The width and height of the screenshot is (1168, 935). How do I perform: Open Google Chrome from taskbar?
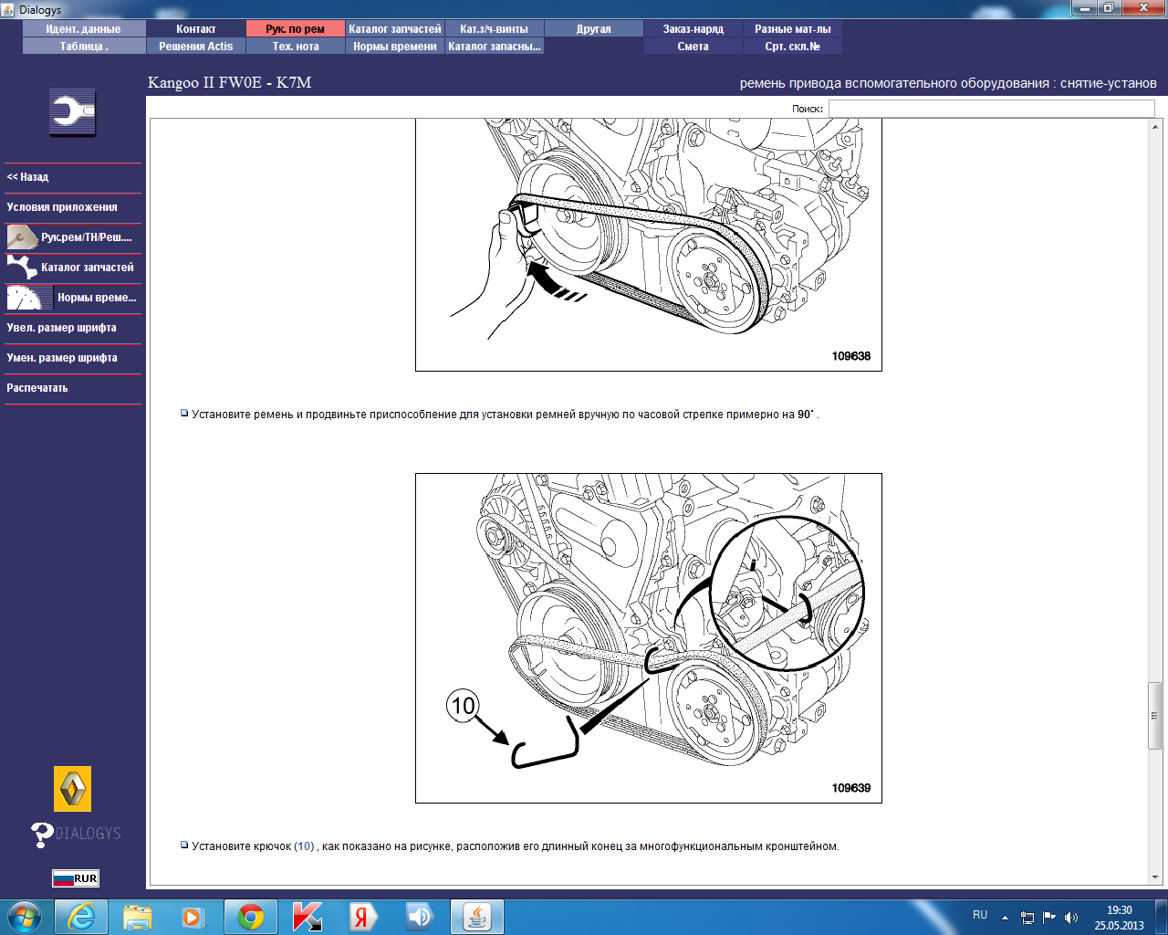(251, 917)
